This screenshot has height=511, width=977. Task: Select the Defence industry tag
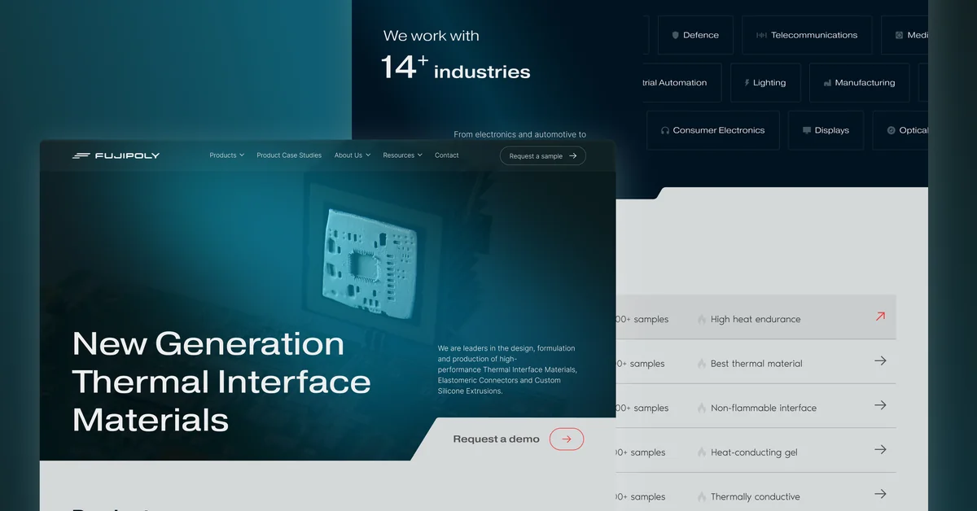click(695, 35)
